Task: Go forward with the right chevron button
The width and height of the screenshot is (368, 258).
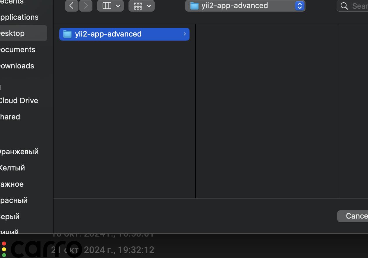Action: [85, 6]
